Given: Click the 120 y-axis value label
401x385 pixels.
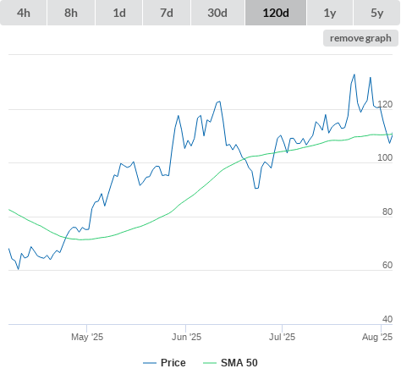Looking at the screenshot, I should (385, 104).
